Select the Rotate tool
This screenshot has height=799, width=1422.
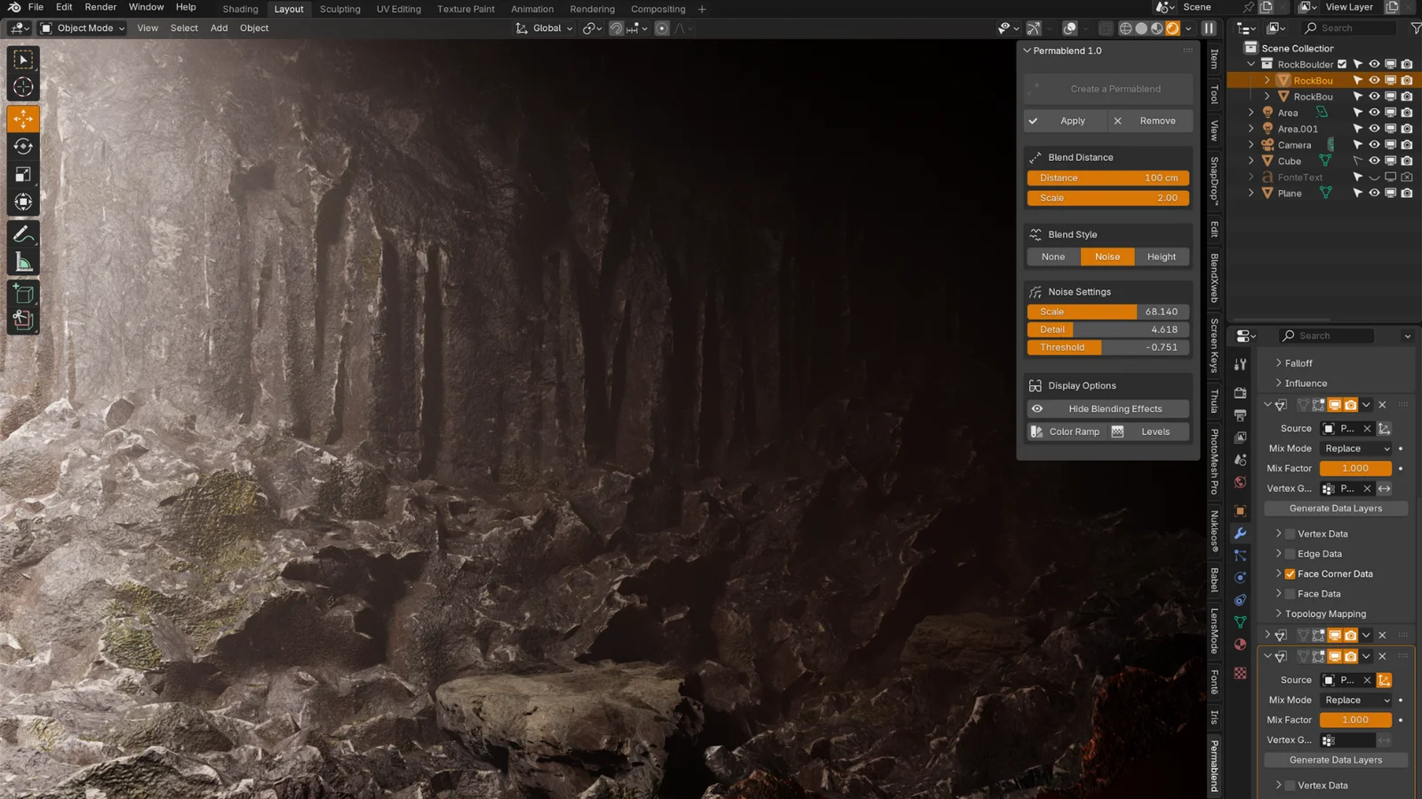(x=23, y=146)
